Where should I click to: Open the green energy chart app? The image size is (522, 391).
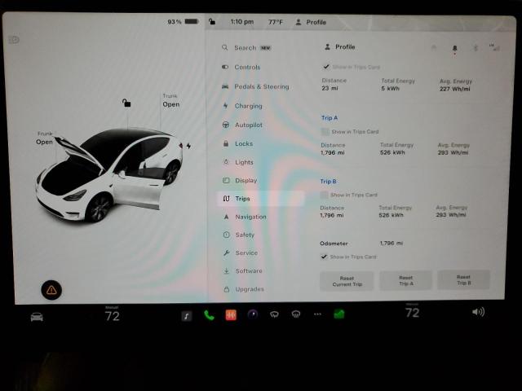click(x=339, y=314)
